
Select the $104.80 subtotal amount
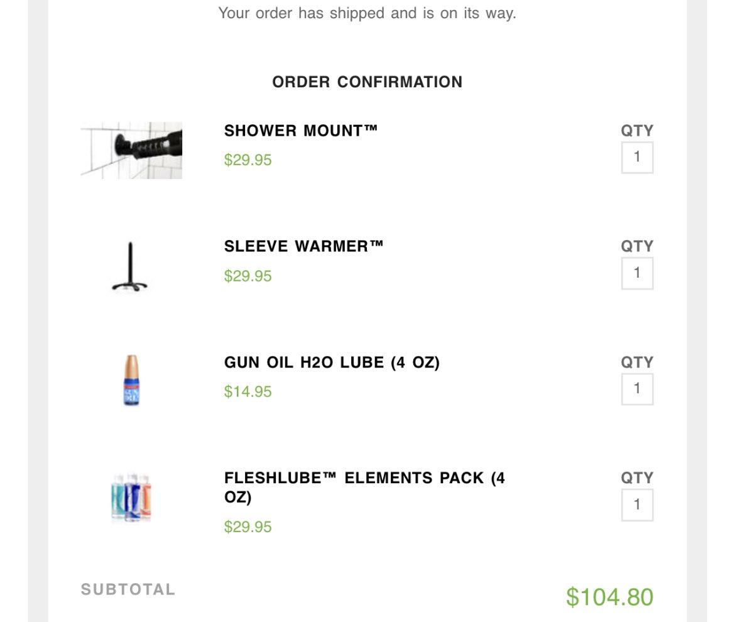pyautogui.click(x=609, y=597)
